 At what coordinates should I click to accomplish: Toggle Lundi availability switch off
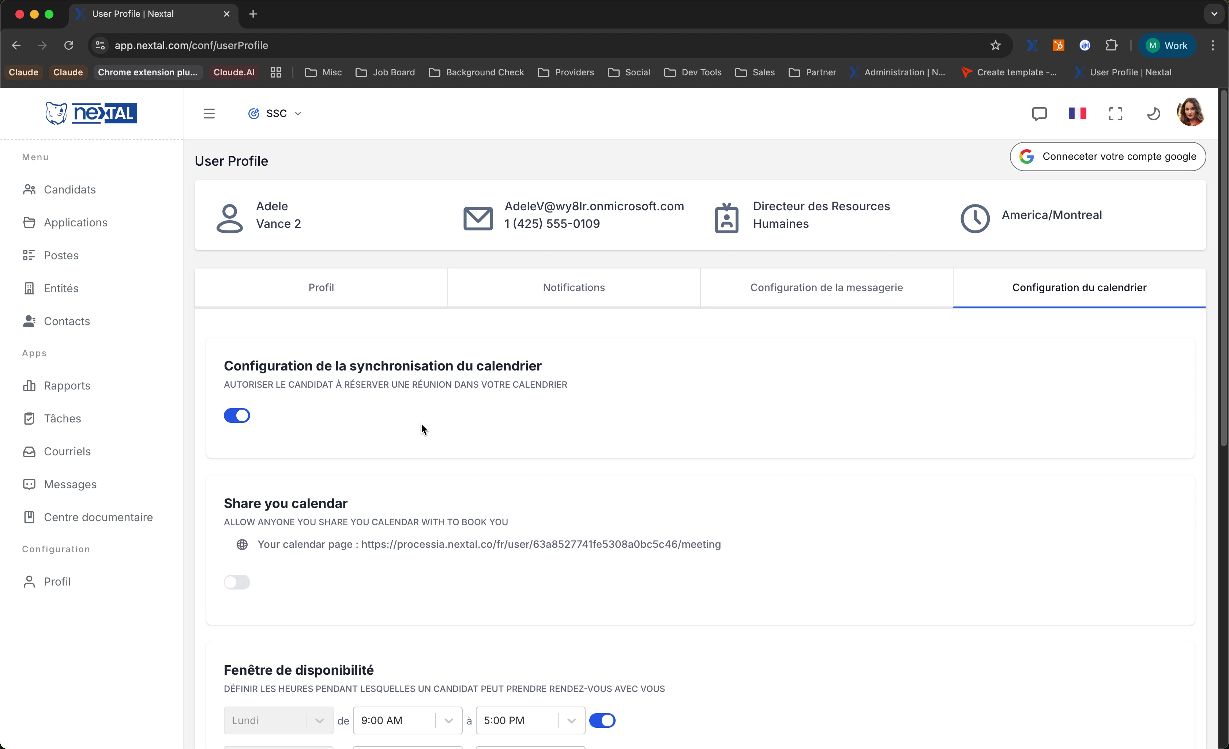602,720
